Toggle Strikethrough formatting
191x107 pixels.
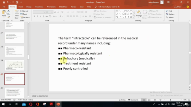47,16
